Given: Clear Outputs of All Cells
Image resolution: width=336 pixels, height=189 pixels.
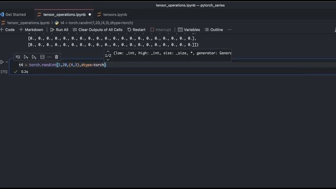Looking at the screenshot, I should (x=98, y=30).
